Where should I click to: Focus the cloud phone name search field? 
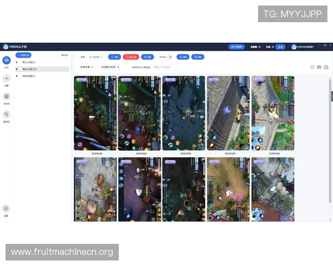tap(164, 67)
